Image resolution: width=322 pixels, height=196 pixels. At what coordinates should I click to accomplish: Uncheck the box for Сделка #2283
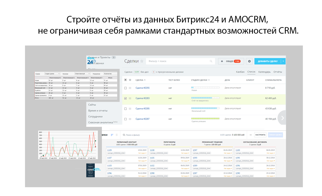(125, 98)
